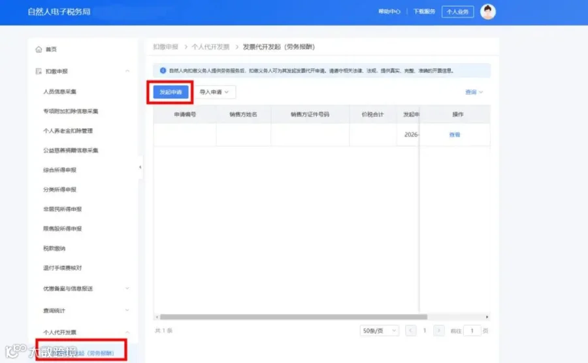The width and height of the screenshot is (588, 363).
Task: Click 个人代开发票 breadcrumb link
Action: point(210,47)
